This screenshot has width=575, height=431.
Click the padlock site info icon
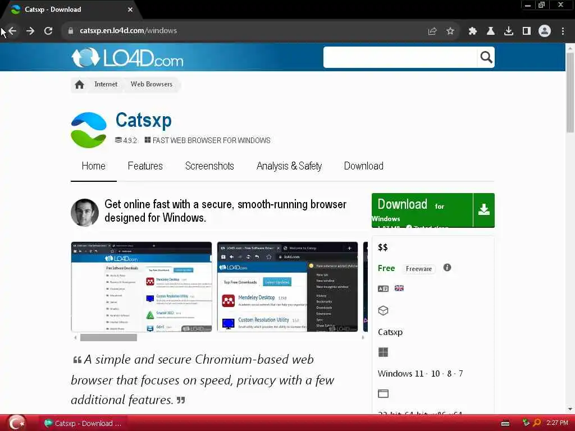[x=71, y=31]
